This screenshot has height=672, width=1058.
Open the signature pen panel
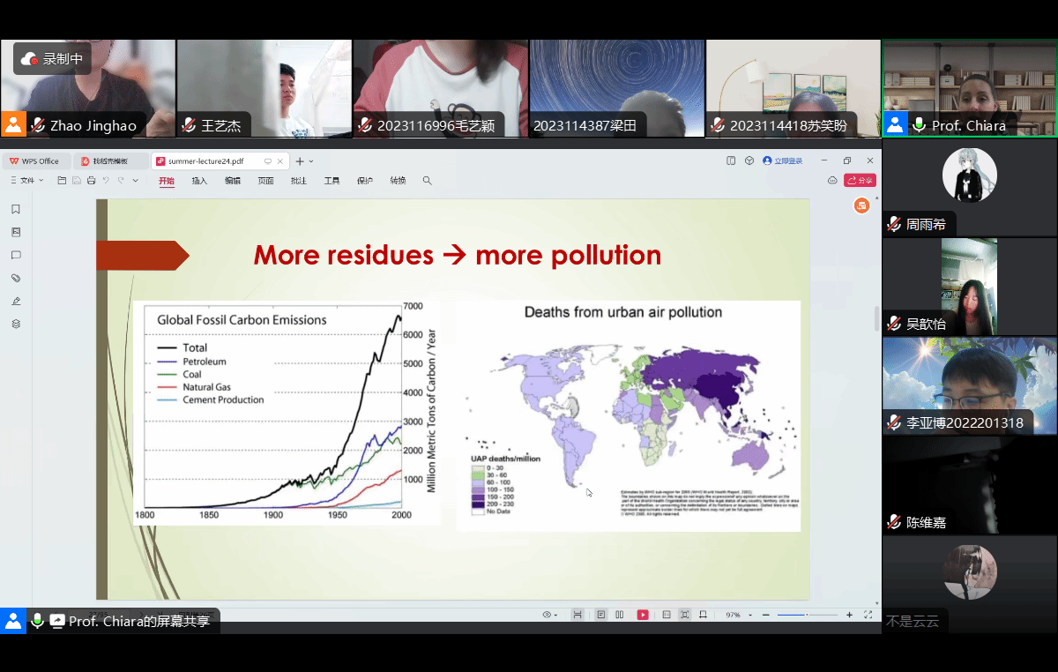[x=16, y=302]
